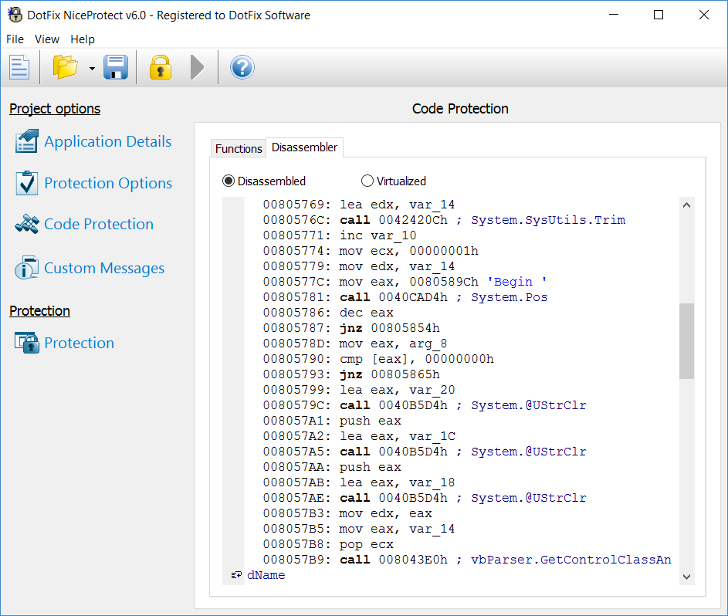
Task: Save project using the floppy disk icon
Action: (116, 67)
